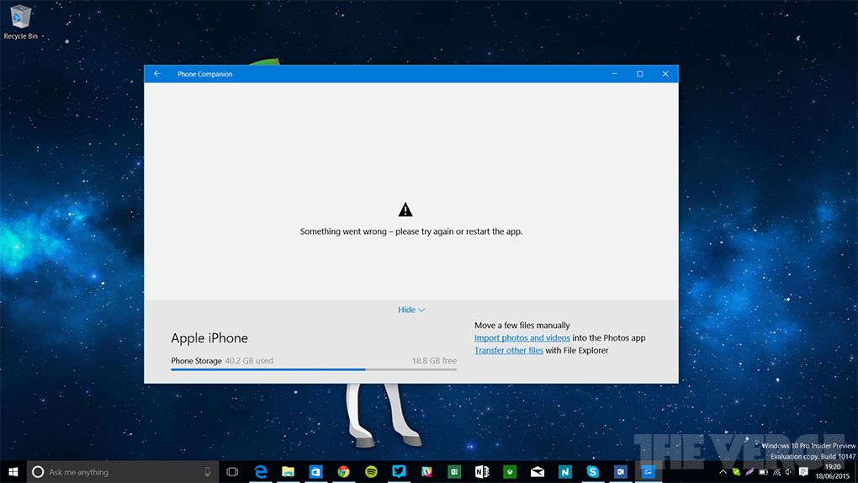
Task: Activate the microphone in the search box
Action: (208, 471)
